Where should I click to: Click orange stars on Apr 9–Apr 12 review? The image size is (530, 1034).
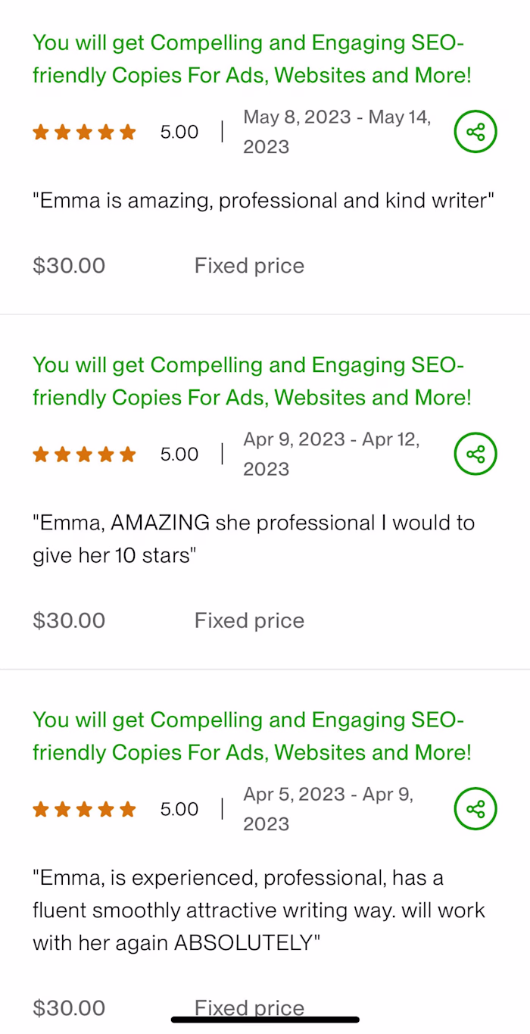84,455
